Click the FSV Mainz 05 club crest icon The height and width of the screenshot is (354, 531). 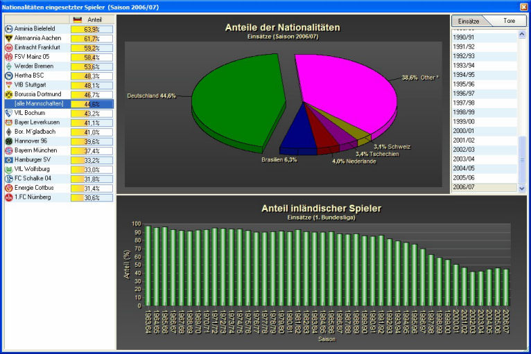pyautogui.click(x=9, y=57)
